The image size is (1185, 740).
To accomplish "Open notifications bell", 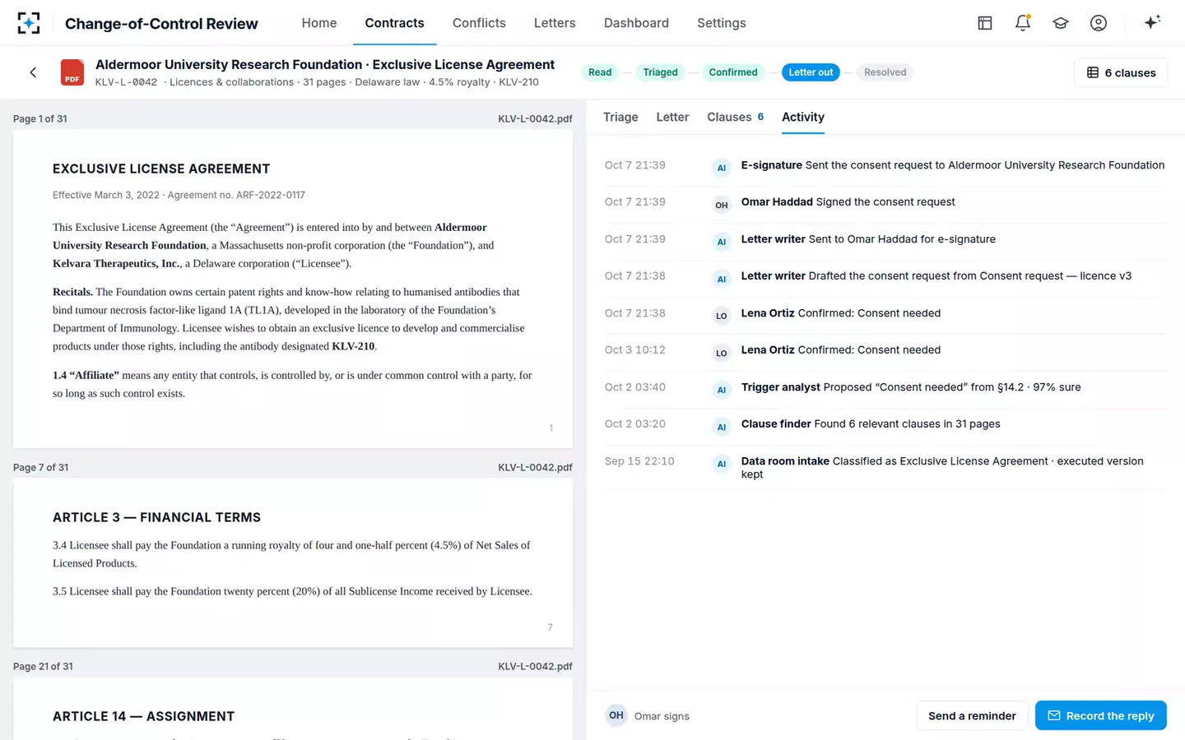I will pyautogui.click(x=1023, y=23).
